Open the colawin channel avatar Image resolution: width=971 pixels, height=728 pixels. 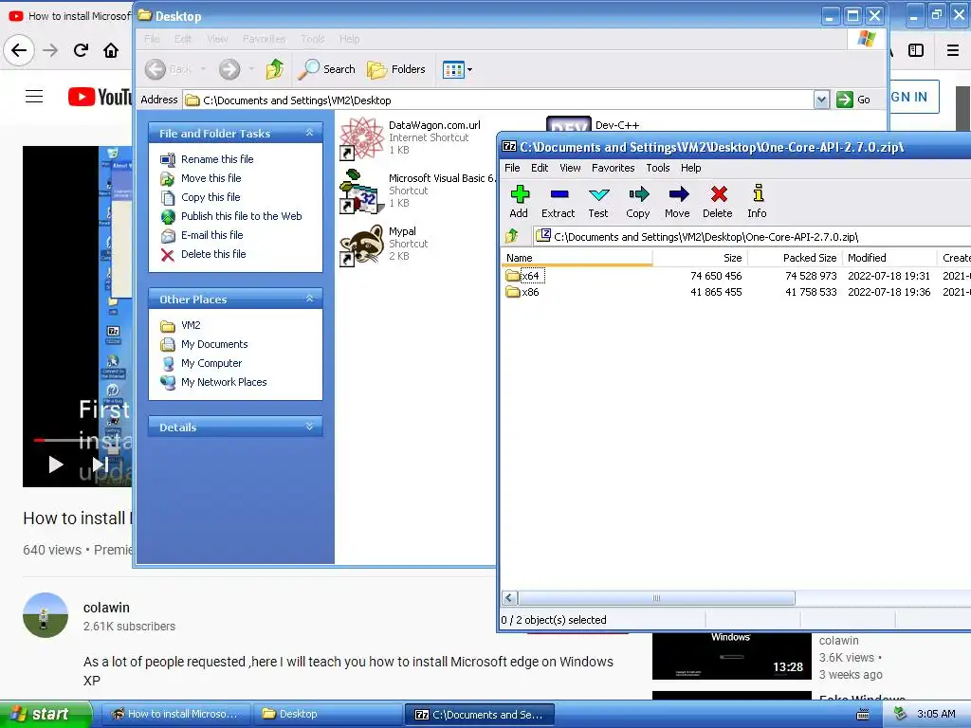tap(46, 615)
